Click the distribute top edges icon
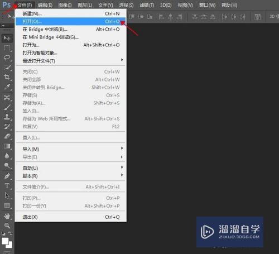This screenshot has width=279, height=254. tap(195, 17)
